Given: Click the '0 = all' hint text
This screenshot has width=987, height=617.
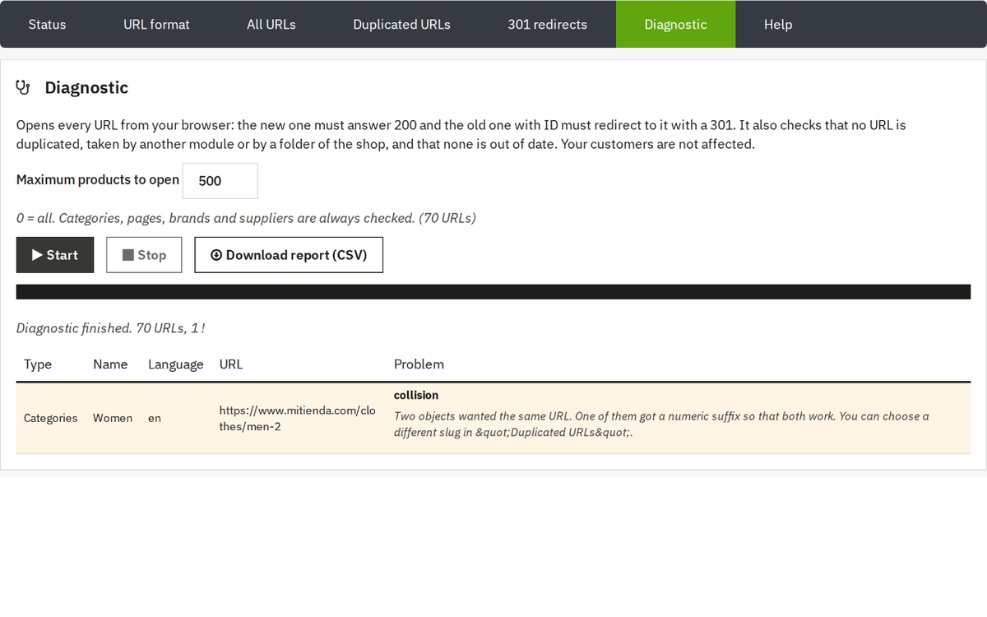Looking at the screenshot, I should [x=246, y=218].
